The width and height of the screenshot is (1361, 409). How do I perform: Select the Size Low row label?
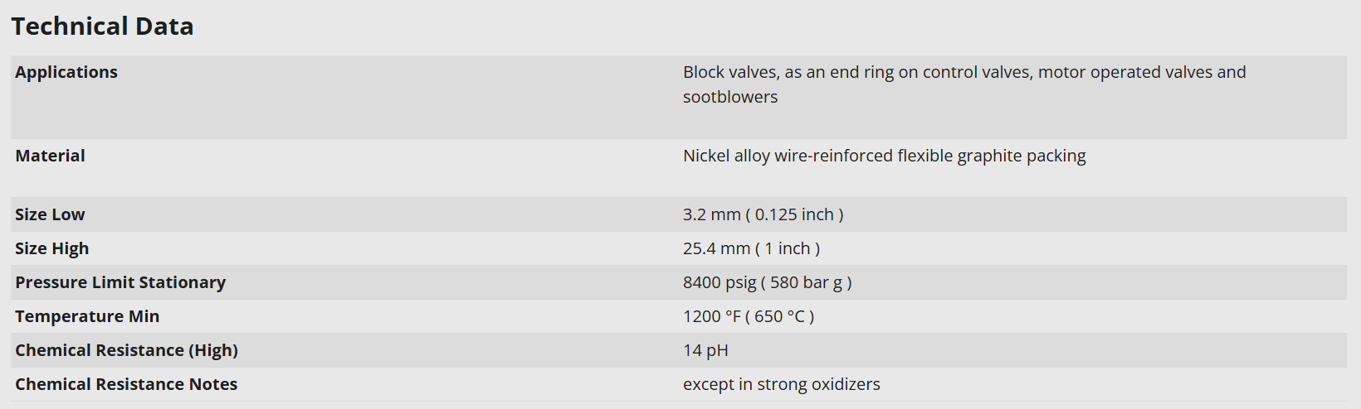[50, 214]
